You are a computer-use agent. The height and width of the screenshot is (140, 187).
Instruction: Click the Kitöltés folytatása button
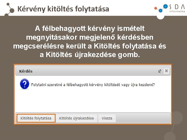coord(36,118)
